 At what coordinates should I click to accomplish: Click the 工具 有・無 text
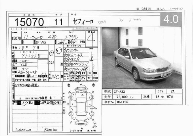coord(91,131)
